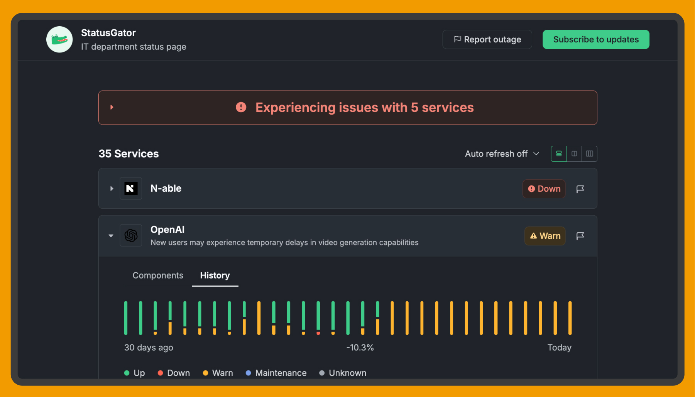Switch to three-column layout view

coord(590,154)
